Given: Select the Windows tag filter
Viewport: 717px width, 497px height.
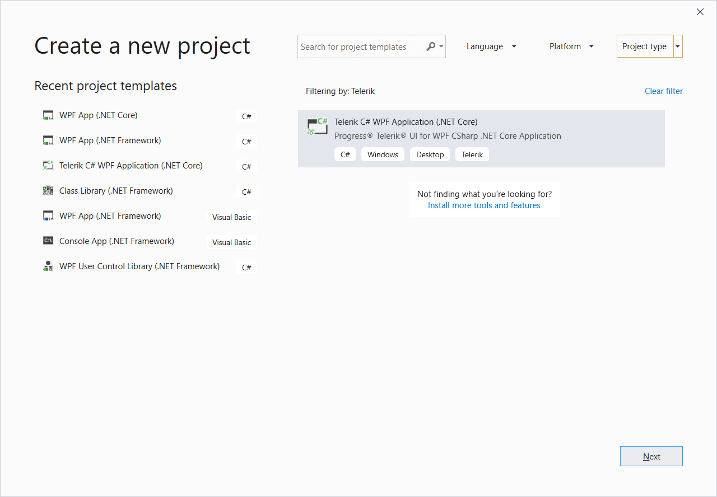Looking at the screenshot, I should [383, 154].
